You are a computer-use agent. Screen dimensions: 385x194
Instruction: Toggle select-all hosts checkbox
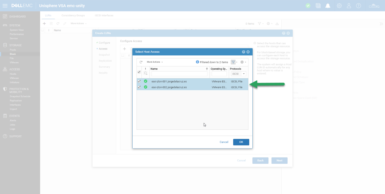[x=139, y=72]
